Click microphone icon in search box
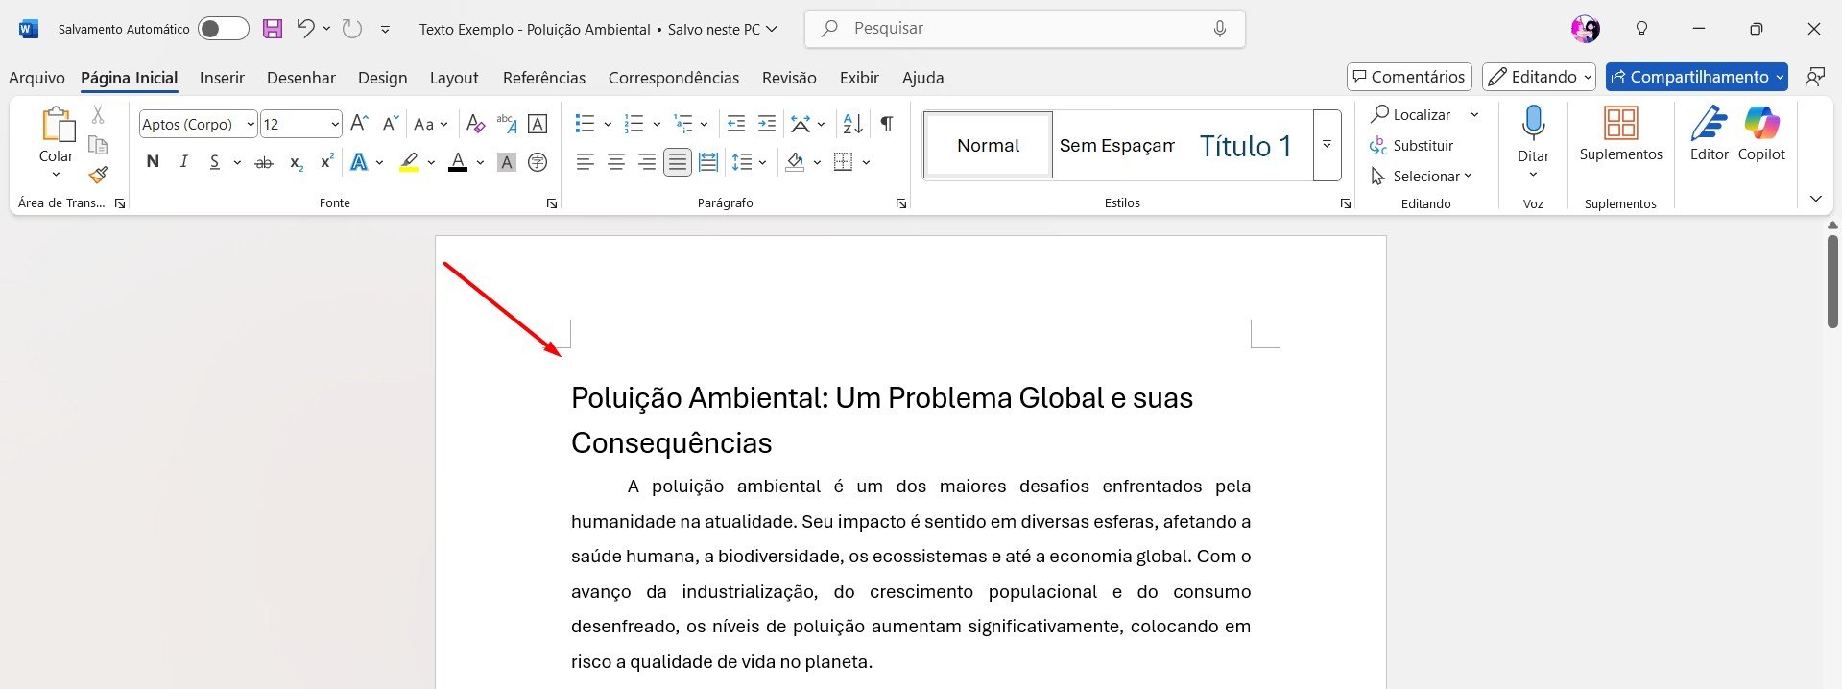This screenshot has width=1842, height=689. [x=1220, y=29]
